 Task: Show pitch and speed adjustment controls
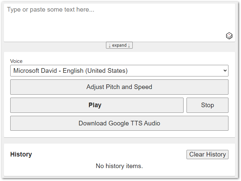click(x=119, y=87)
